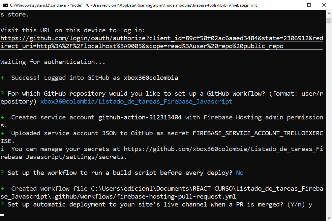Click the Waiting for authentication line
Image resolution: width=332 pixels, height=221 pixels.
[x=53, y=62]
